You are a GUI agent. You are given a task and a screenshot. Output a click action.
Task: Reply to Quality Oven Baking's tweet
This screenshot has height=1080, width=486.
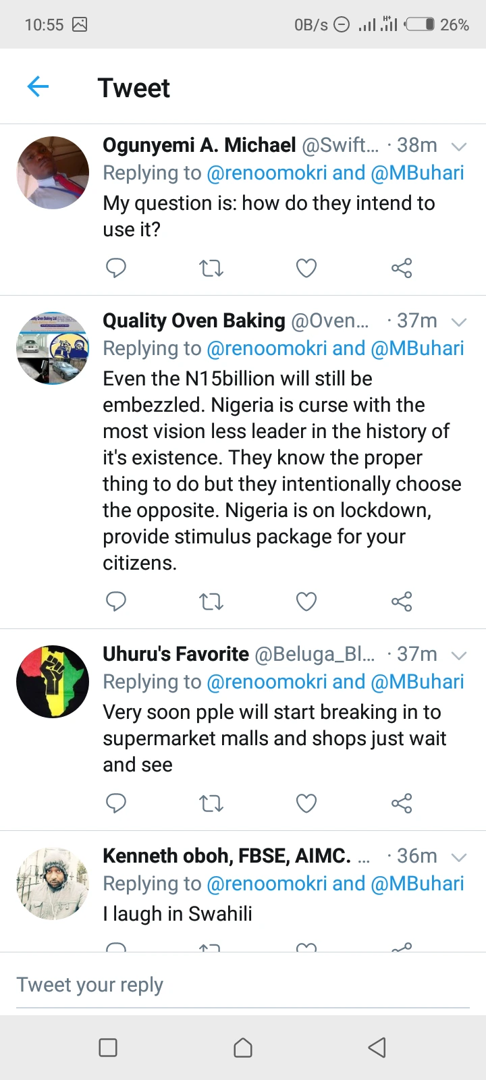pos(116,601)
